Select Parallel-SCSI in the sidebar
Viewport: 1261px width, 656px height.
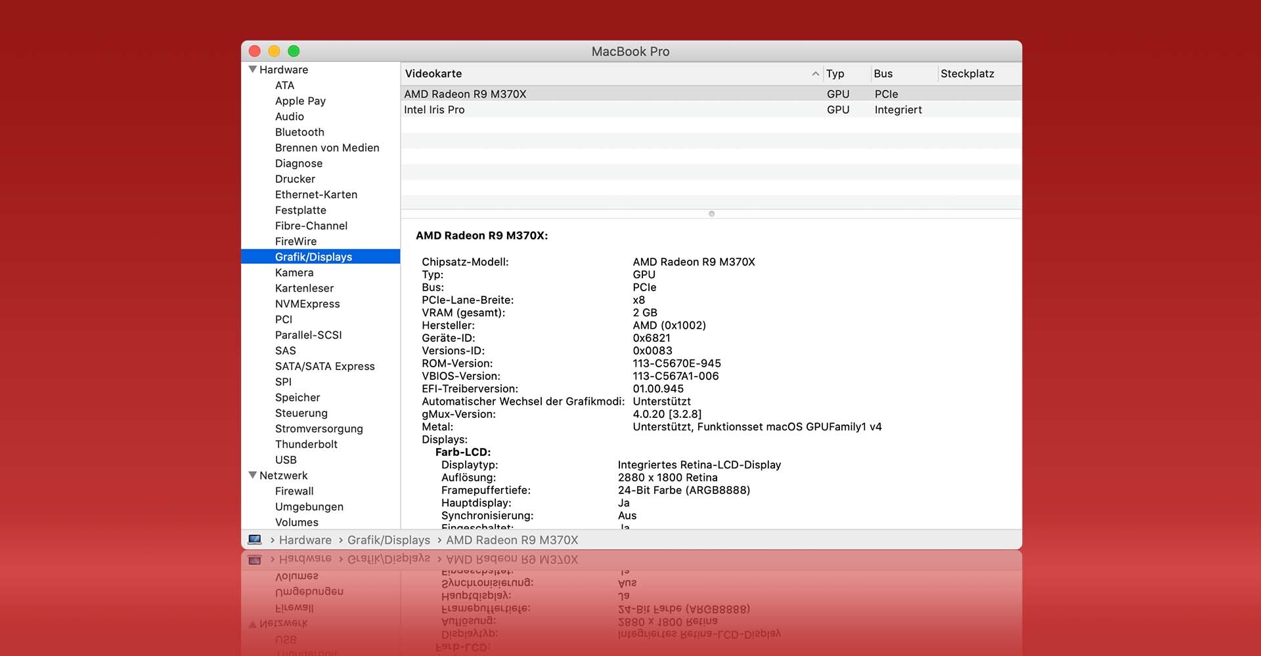pyautogui.click(x=308, y=335)
